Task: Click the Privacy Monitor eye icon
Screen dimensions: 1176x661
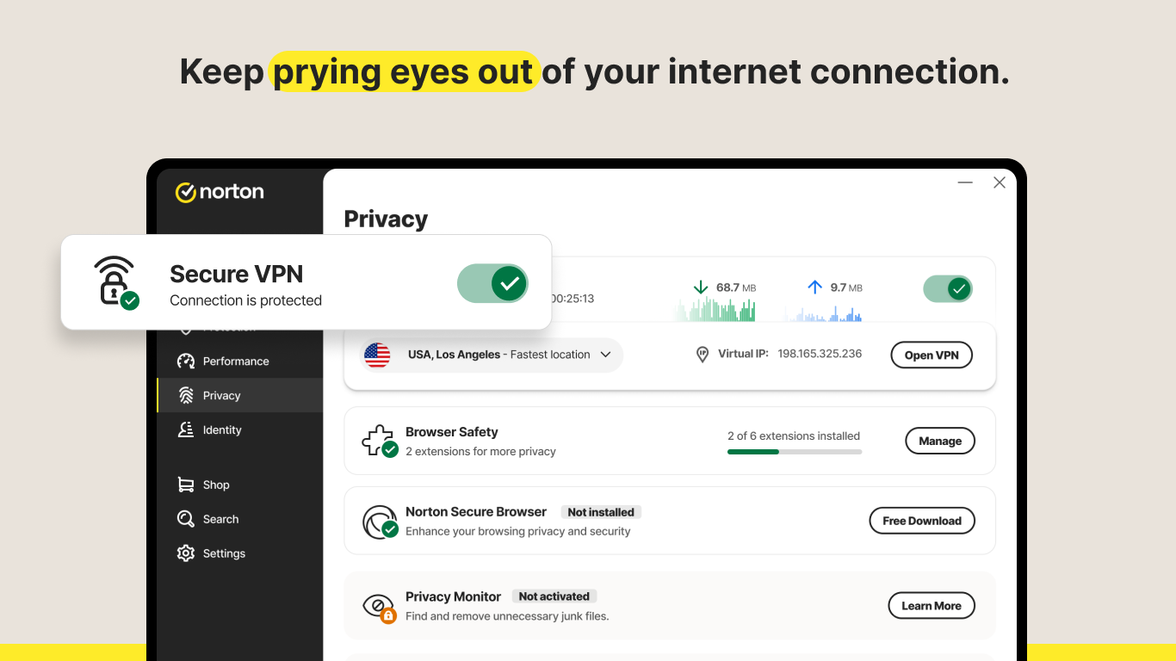Action: [x=380, y=605]
